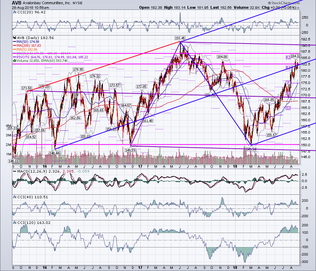Click the 191.45 peak price label

180,38
